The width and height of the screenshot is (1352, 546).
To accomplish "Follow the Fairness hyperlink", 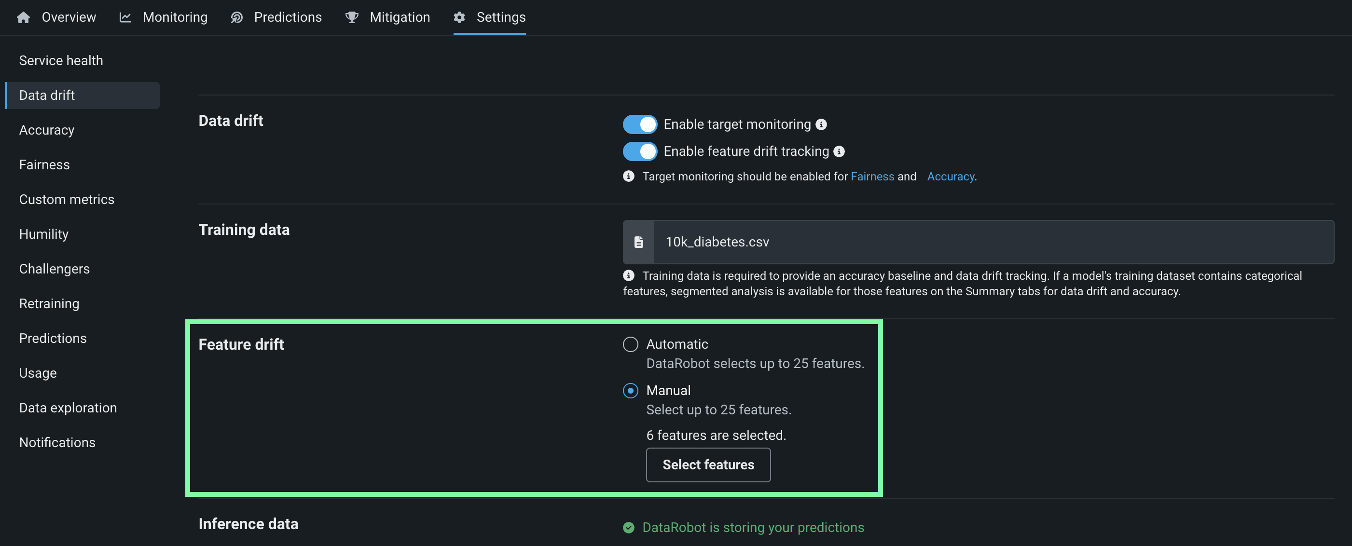I will pos(872,176).
